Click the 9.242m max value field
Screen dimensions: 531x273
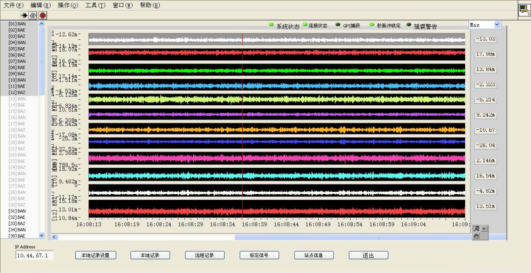click(486, 115)
